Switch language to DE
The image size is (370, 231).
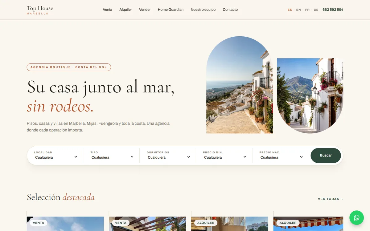(316, 10)
